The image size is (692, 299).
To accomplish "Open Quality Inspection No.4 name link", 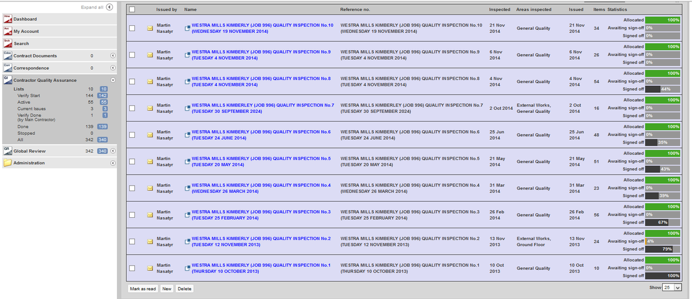I will point(261,188).
